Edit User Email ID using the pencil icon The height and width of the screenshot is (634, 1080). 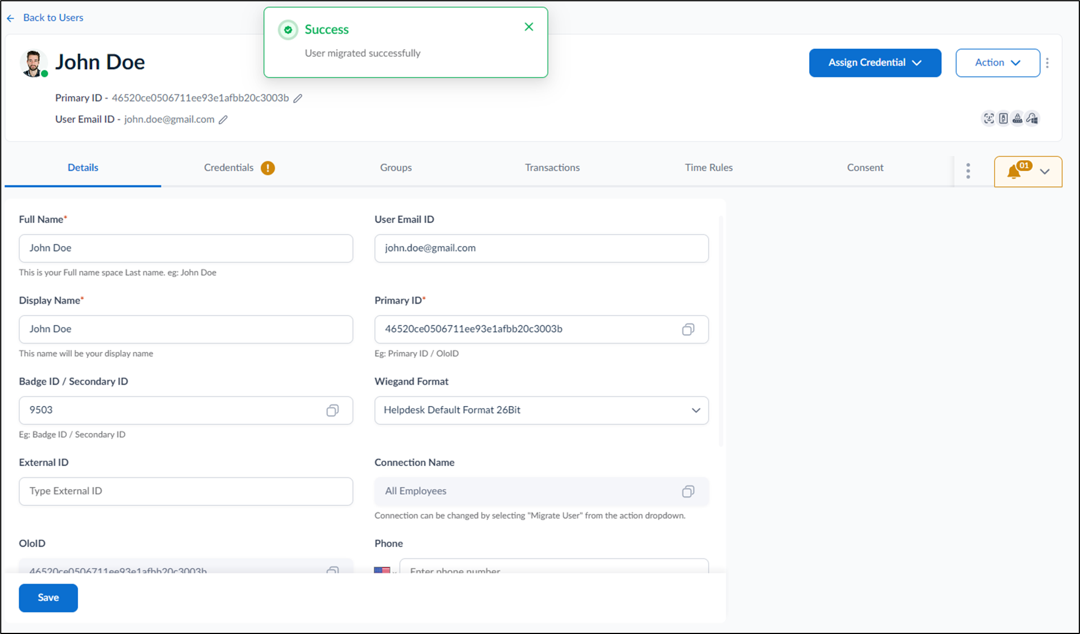point(223,120)
